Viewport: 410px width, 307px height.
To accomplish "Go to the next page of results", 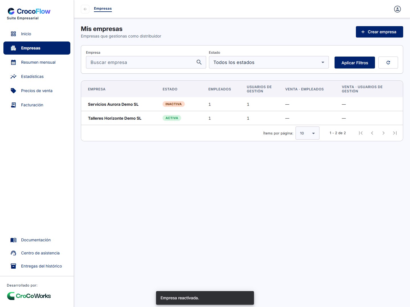I will [x=384, y=133].
